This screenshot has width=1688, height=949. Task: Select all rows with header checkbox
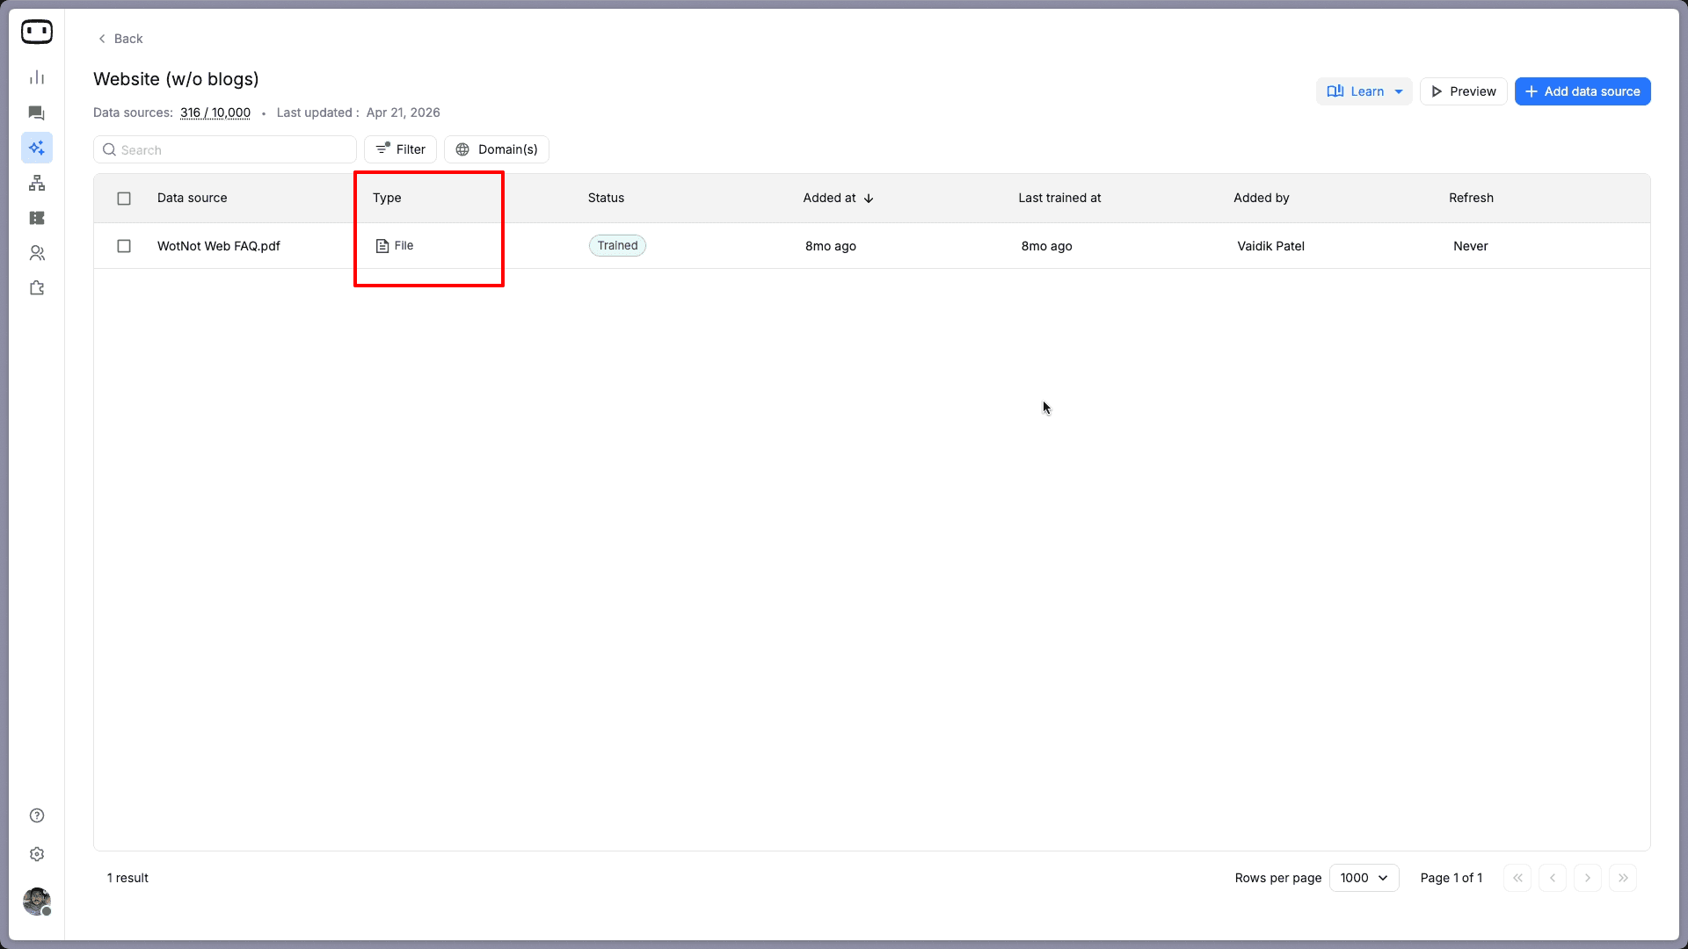[x=124, y=199]
